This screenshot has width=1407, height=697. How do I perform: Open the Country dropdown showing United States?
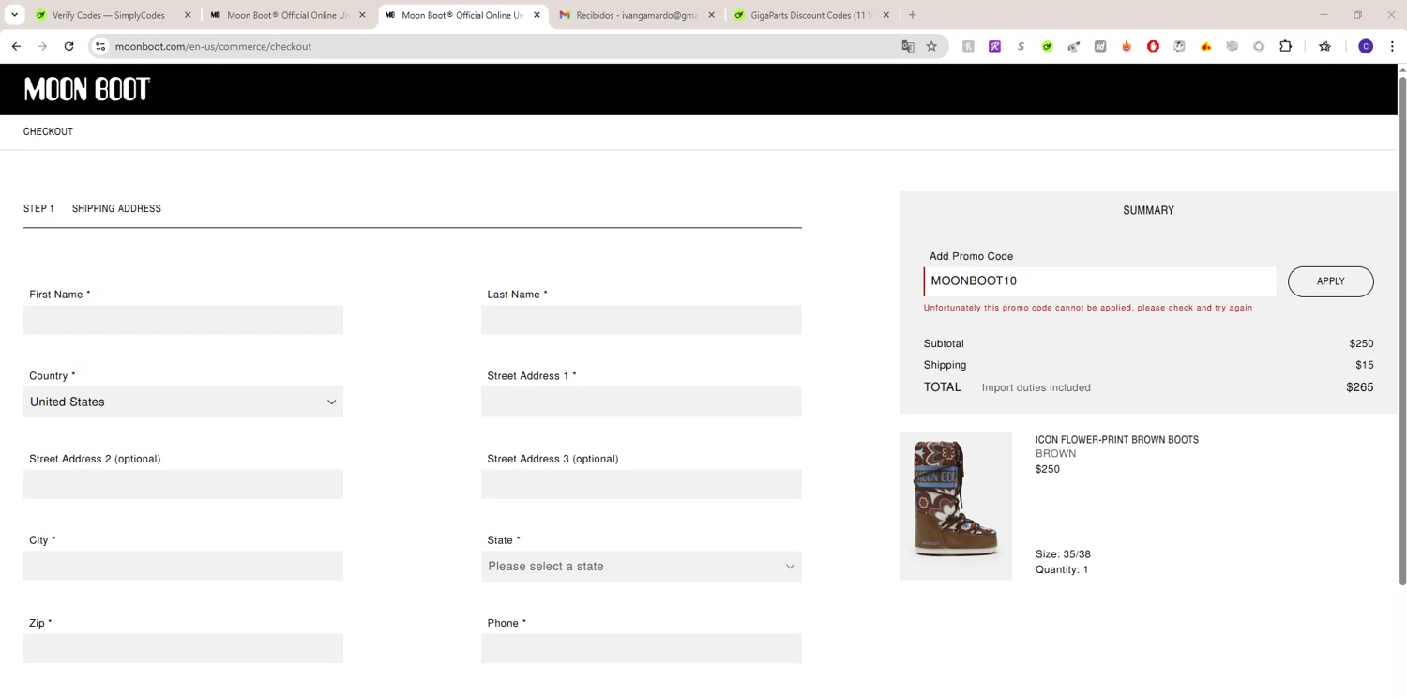pos(183,402)
